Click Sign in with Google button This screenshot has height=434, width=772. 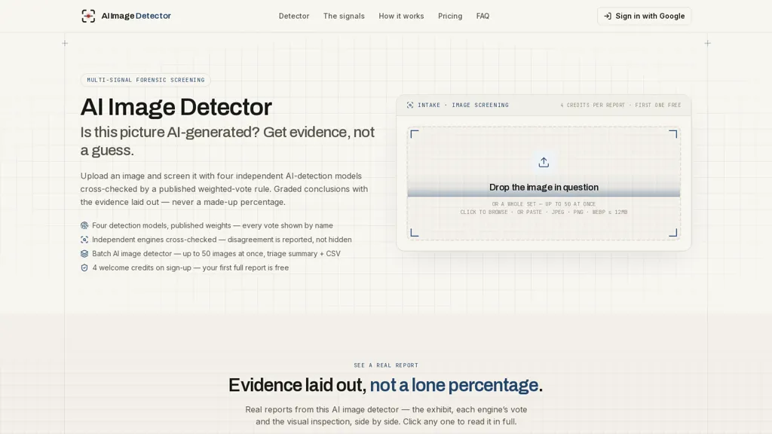click(644, 16)
